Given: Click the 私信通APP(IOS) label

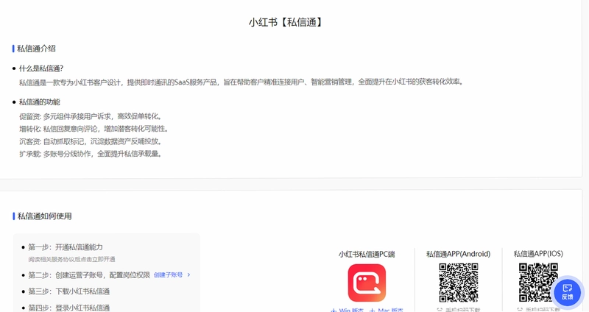Looking at the screenshot, I should (x=538, y=254).
